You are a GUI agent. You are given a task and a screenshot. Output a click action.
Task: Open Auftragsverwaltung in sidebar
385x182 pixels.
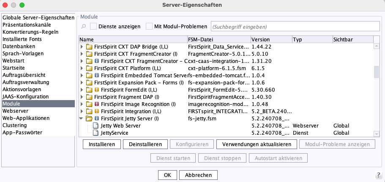coord(38,82)
